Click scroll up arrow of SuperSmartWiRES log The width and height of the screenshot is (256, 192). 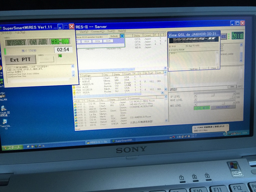click(x=73, y=66)
